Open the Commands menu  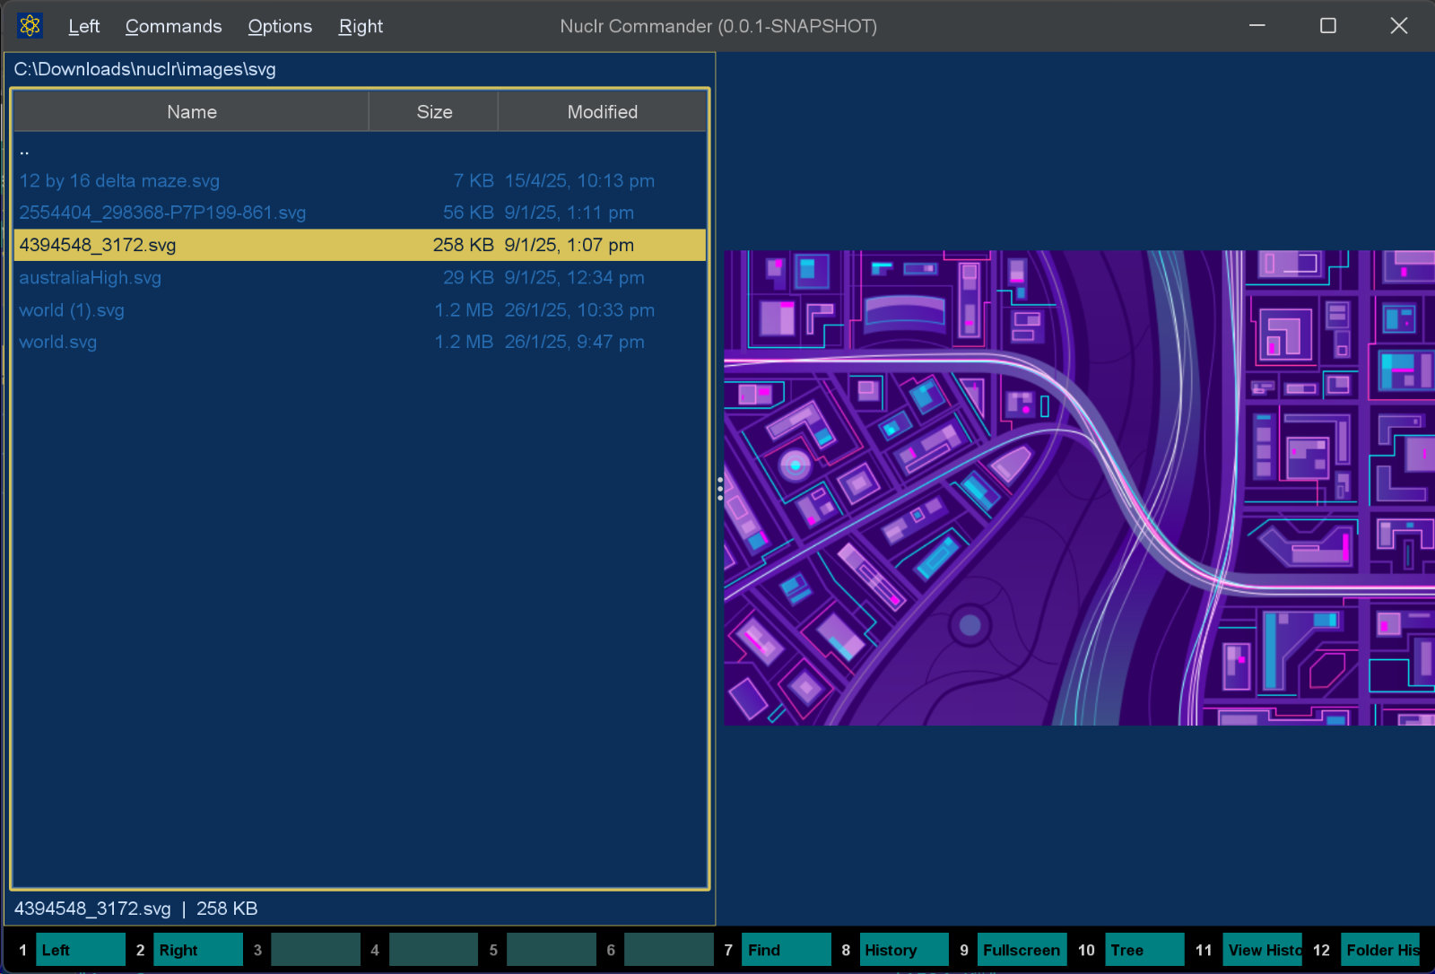[x=173, y=26]
